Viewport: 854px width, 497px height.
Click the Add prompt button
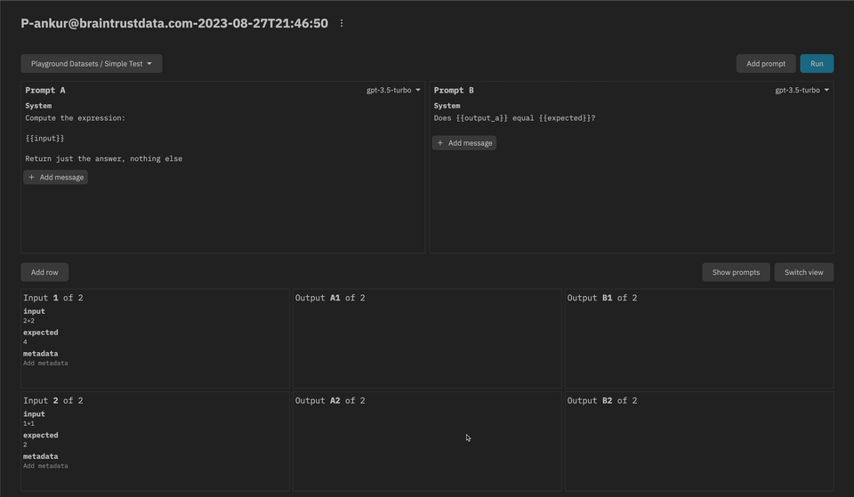tap(765, 64)
